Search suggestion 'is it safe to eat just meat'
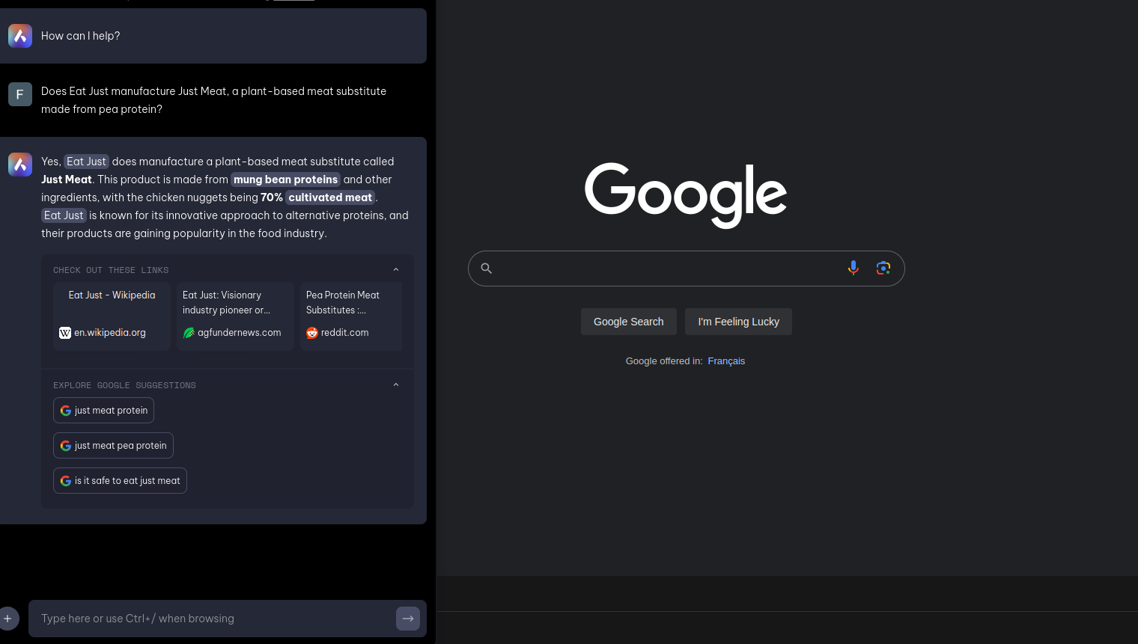 pos(120,481)
